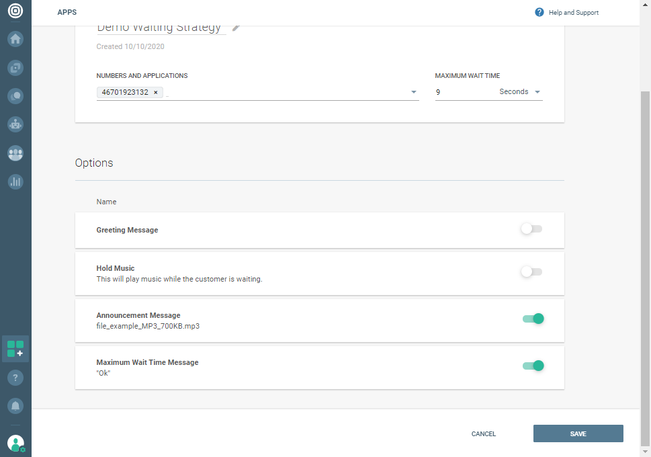Disable the Announcement Message toggle

[533, 319]
